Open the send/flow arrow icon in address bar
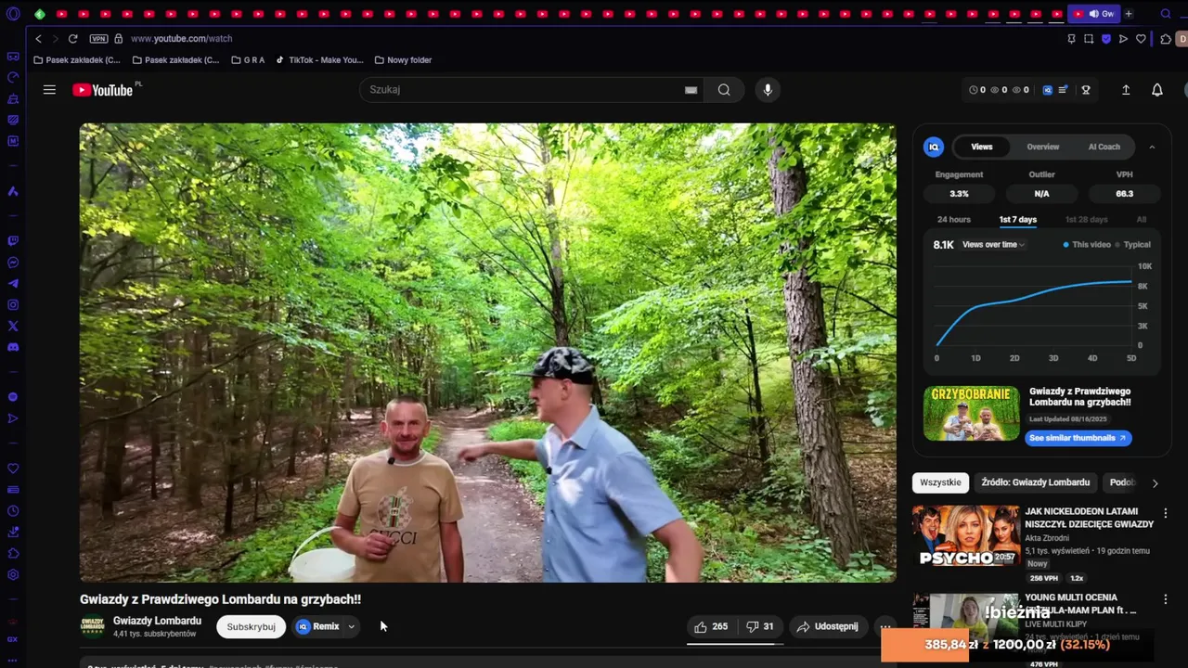Viewport: 1188px width, 668px height. pyautogui.click(x=1123, y=39)
